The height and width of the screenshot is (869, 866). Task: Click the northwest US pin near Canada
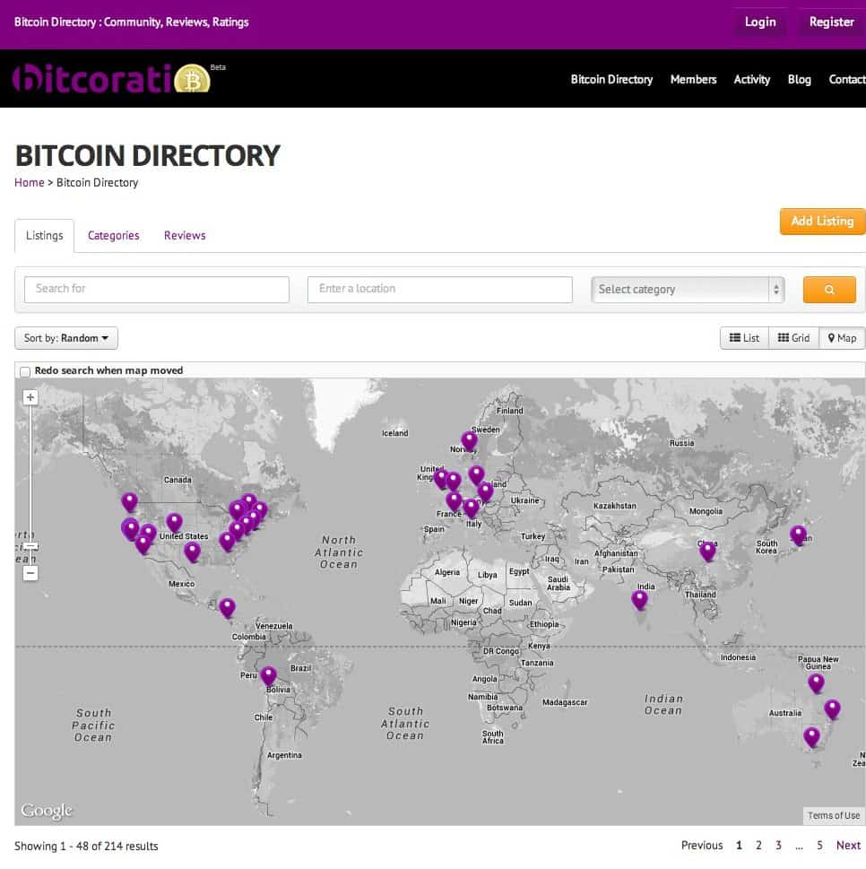pyautogui.click(x=130, y=501)
